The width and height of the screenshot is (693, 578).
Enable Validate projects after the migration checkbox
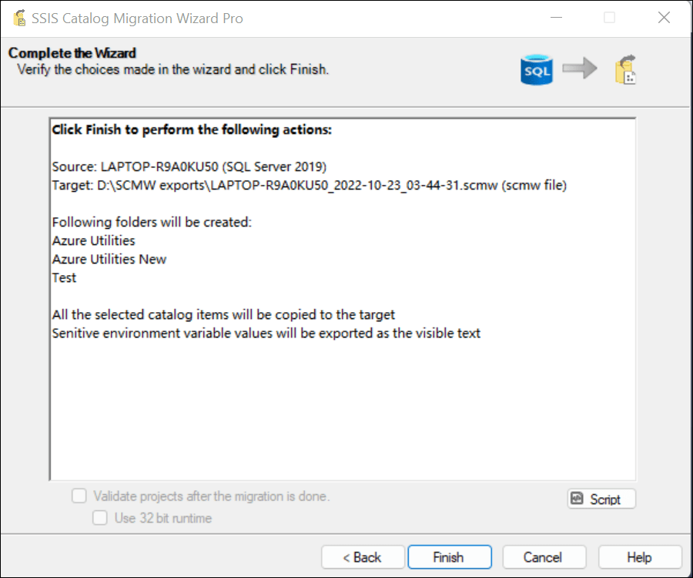coord(79,496)
